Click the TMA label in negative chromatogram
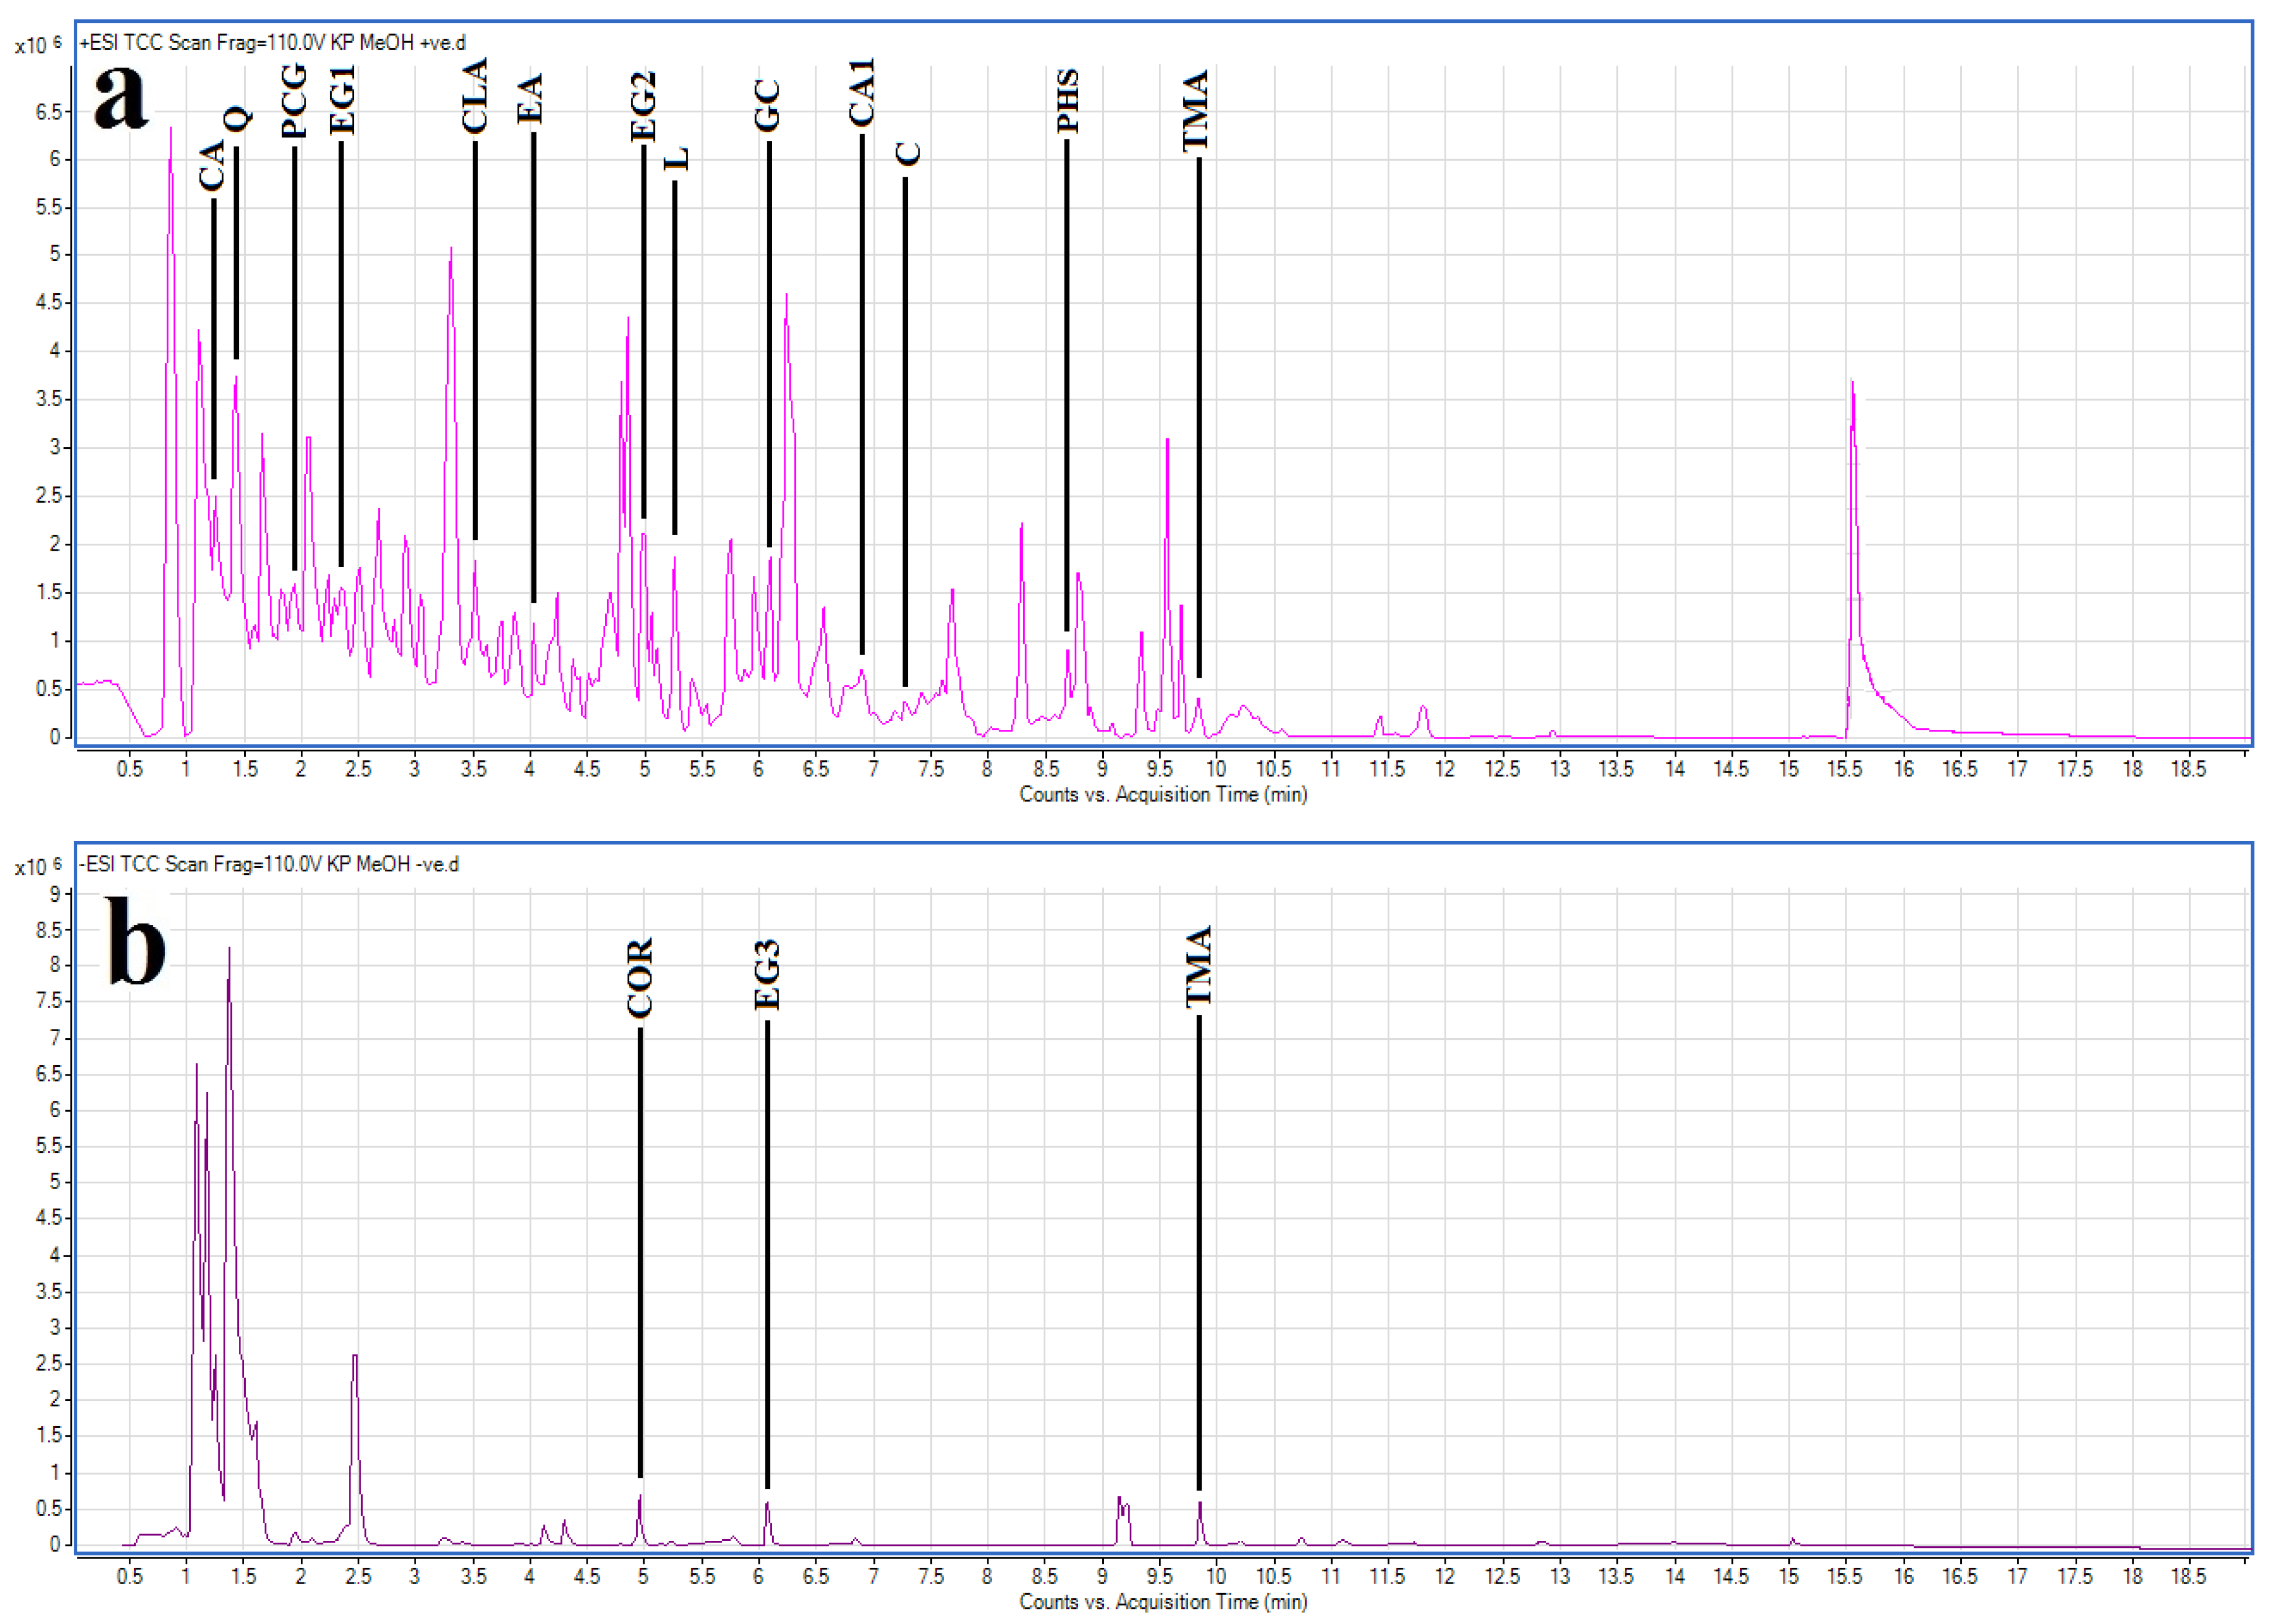Screen dimensions: 2271x1624 [x=1199, y=967]
